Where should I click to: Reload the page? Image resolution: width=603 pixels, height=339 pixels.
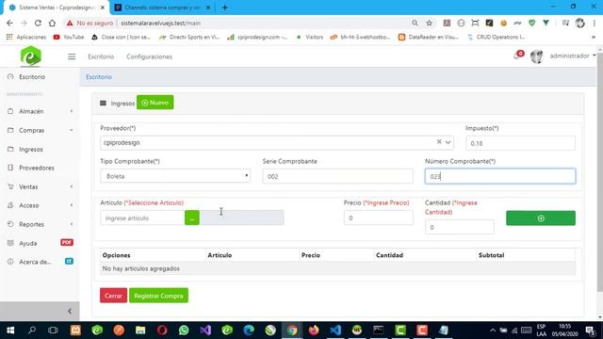pyautogui.click(x=38, y=23)
